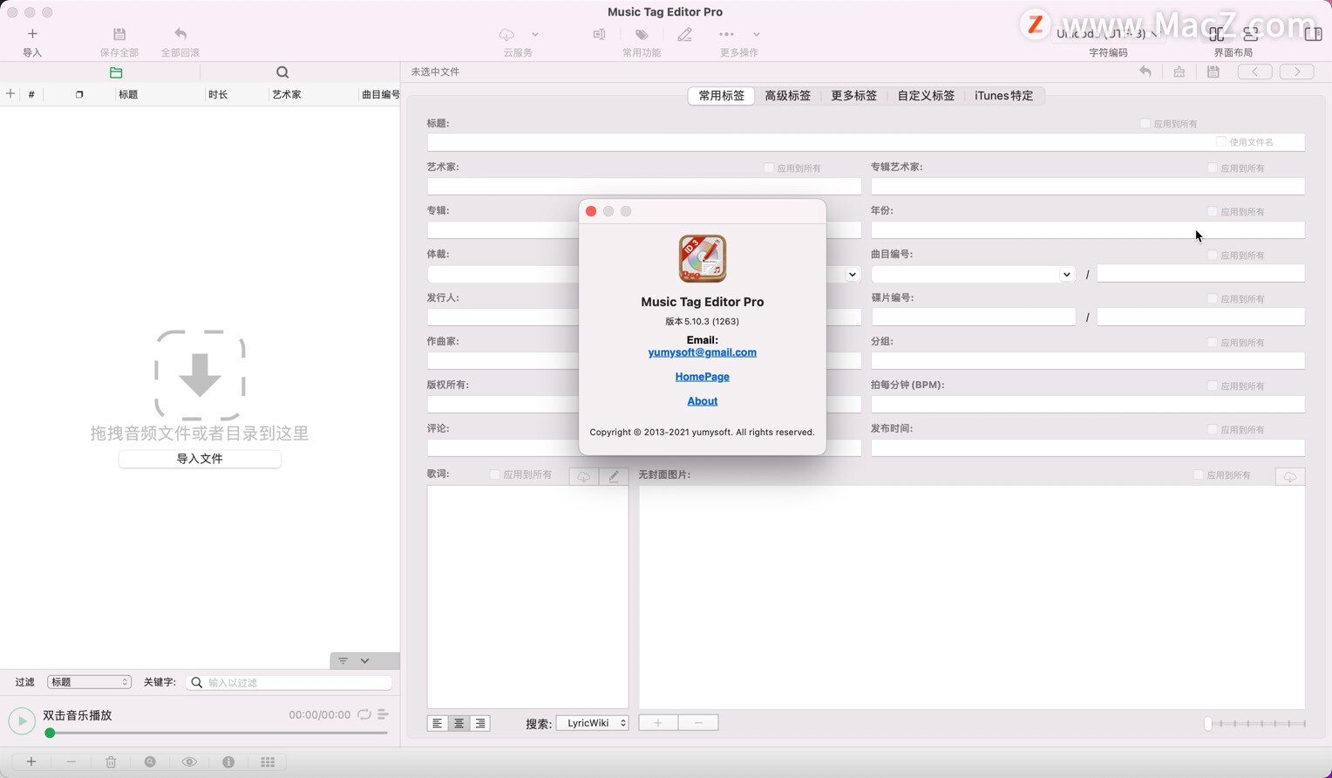Click the grid view icon in bottom bar
This screenshot has width=1332, height=778.
click(268, 762)
